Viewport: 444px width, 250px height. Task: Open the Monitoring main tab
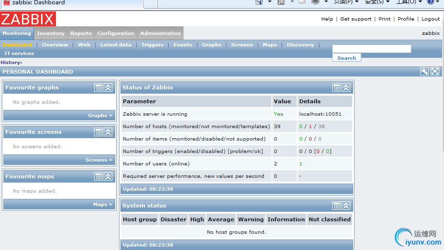[x=17, y=33]
